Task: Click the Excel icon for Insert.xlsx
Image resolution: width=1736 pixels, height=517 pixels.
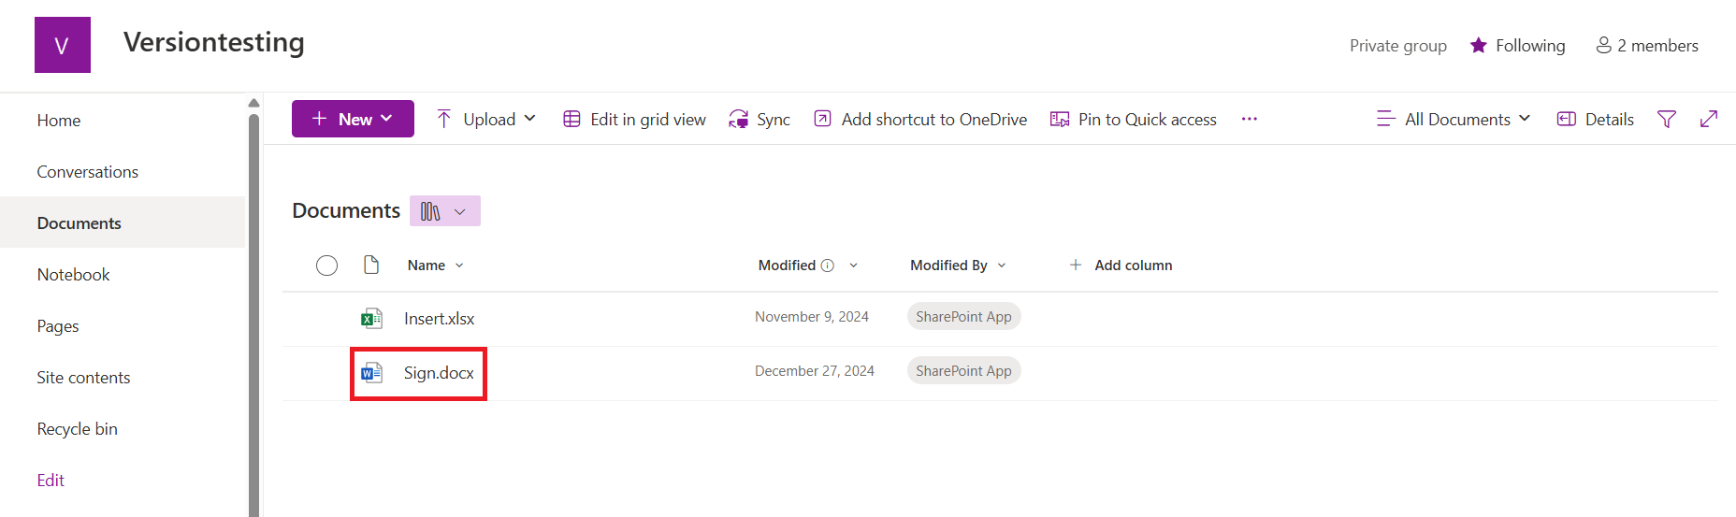Action: click(x=371, y=319)
